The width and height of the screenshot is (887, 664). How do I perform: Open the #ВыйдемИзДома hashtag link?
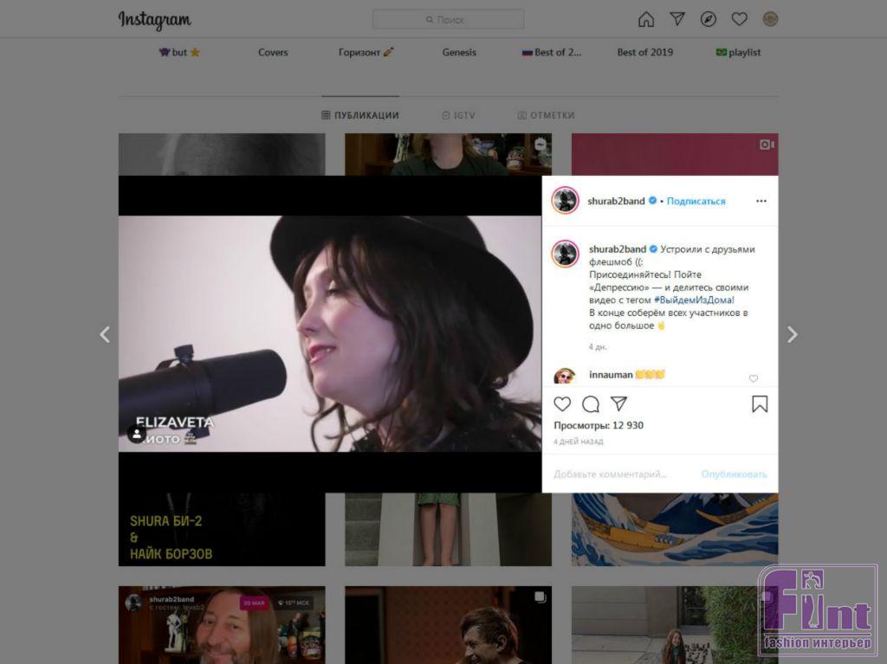(688, 300)
